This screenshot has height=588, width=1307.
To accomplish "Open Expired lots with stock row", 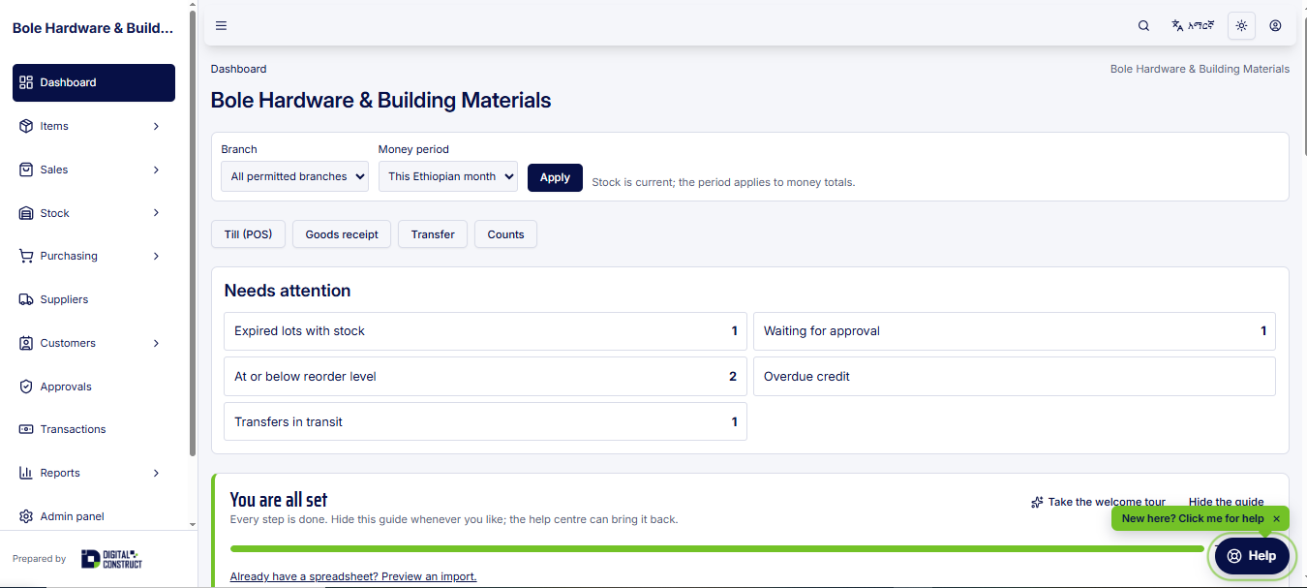I will 485,331.
